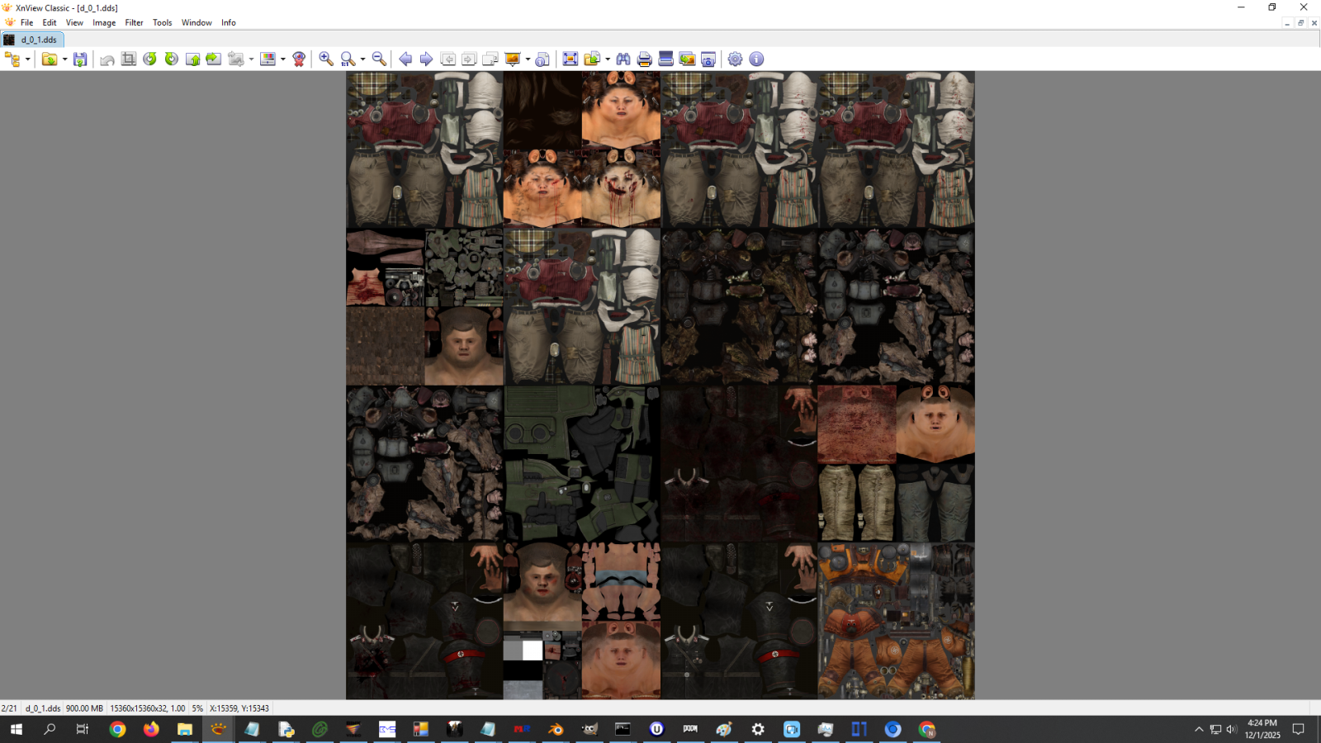Screen dimensions: 1321x743
Task: Go to next file with right arrow
Action: [426, 59]
